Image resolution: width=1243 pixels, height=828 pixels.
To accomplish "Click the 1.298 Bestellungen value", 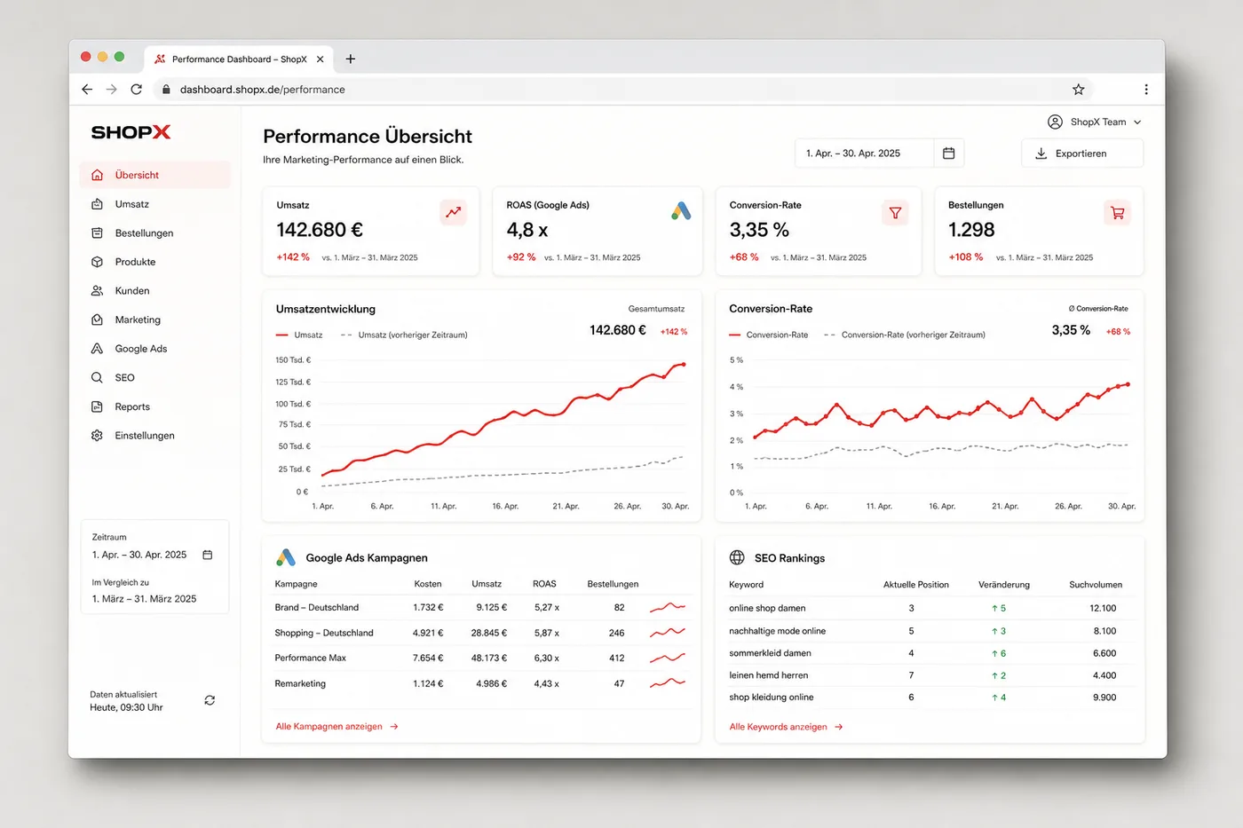I will click(x=971, y=230).
